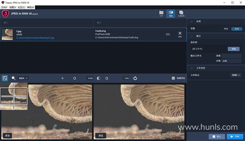Collapse the Processing (处理) section
Screen dimensions: 245x141
tap(192, 21)
